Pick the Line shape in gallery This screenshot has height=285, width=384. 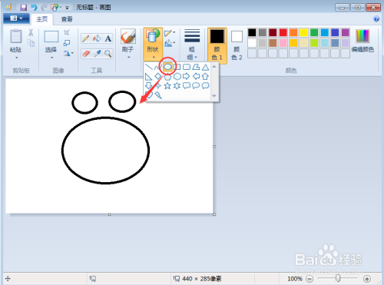[148, 67]
